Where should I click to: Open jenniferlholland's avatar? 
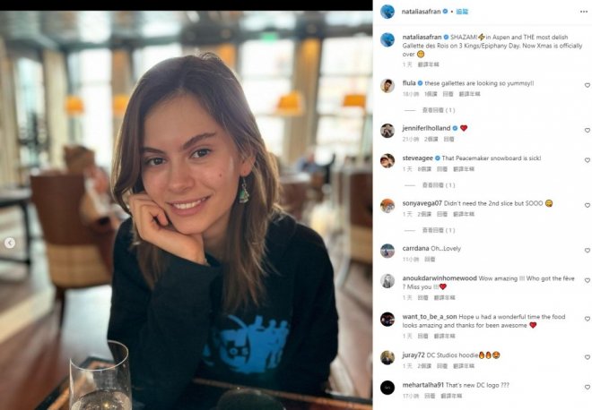point(387,130)
